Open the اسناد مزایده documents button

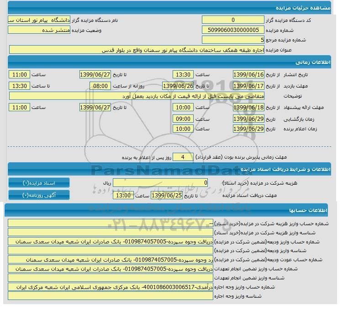(39, 183)
